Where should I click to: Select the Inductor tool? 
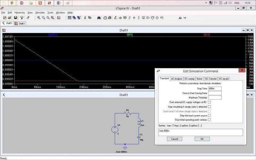point(139,18)
